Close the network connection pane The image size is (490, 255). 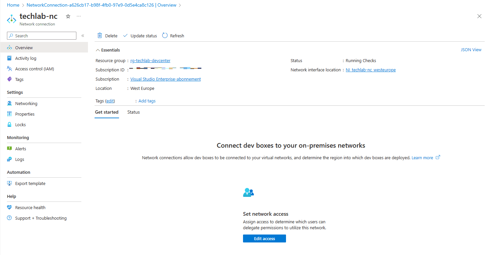(x=479, y=16)
